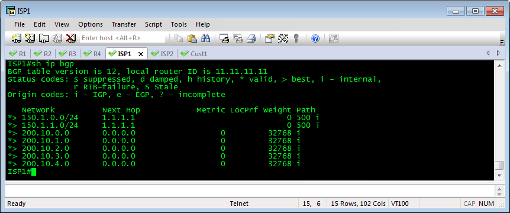Click the 200.10.4.0 network entry
Viewport: 510px width, 213px height.
46,164
